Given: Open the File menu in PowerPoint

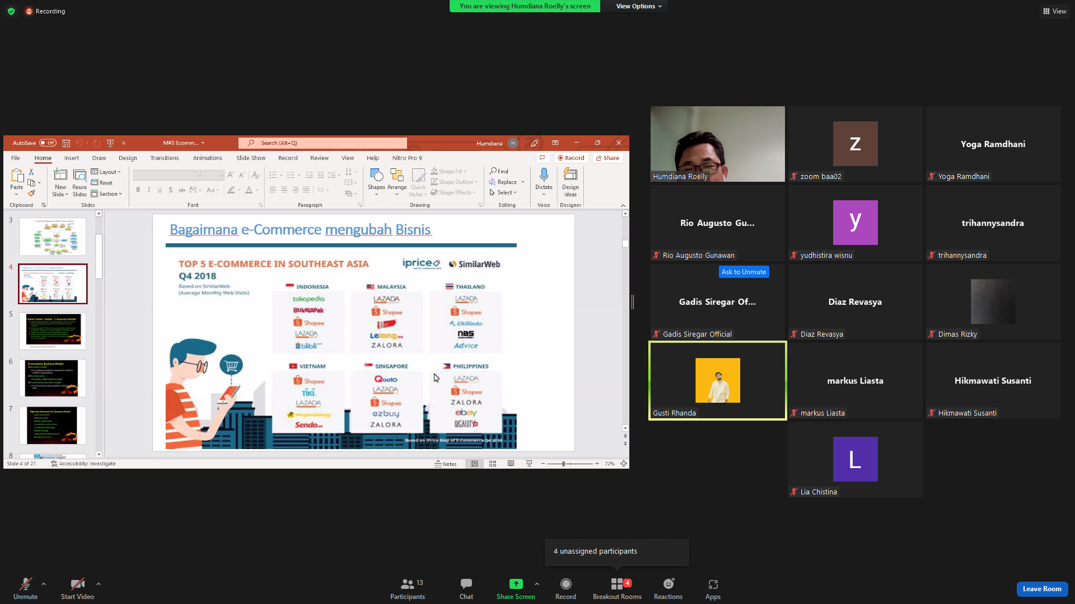Looking at the screenshot, I should [x=16, y=158].
